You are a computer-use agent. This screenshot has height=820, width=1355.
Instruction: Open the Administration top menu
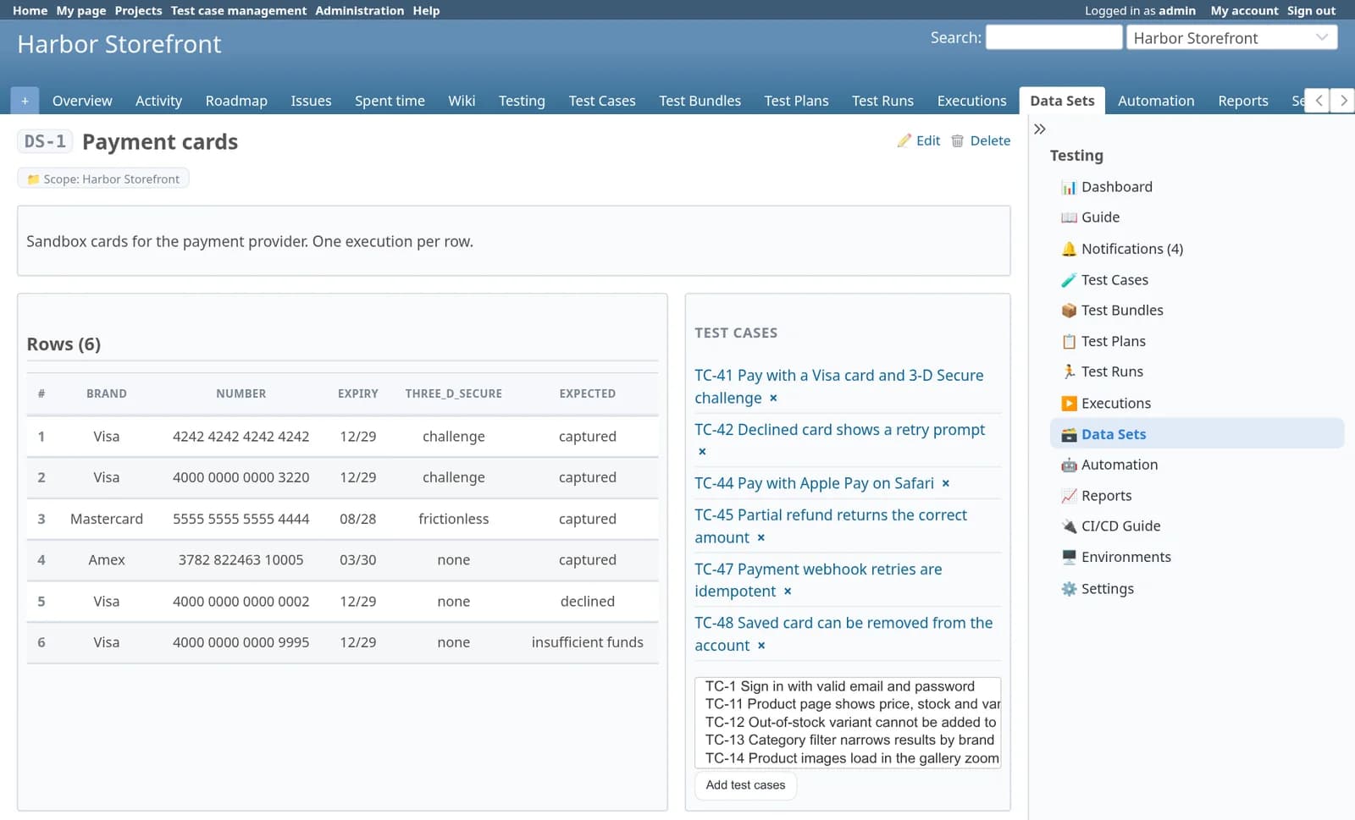point(360,10)
